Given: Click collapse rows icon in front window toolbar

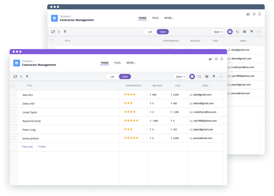Looking at the screenshot, I should (x=21, y=77).
